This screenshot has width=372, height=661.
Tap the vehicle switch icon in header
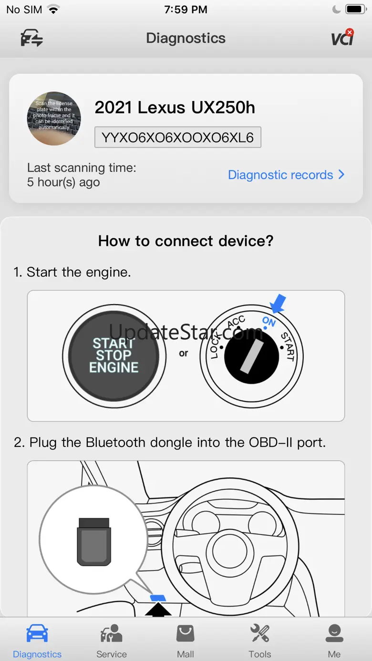(x=31, y=38)
